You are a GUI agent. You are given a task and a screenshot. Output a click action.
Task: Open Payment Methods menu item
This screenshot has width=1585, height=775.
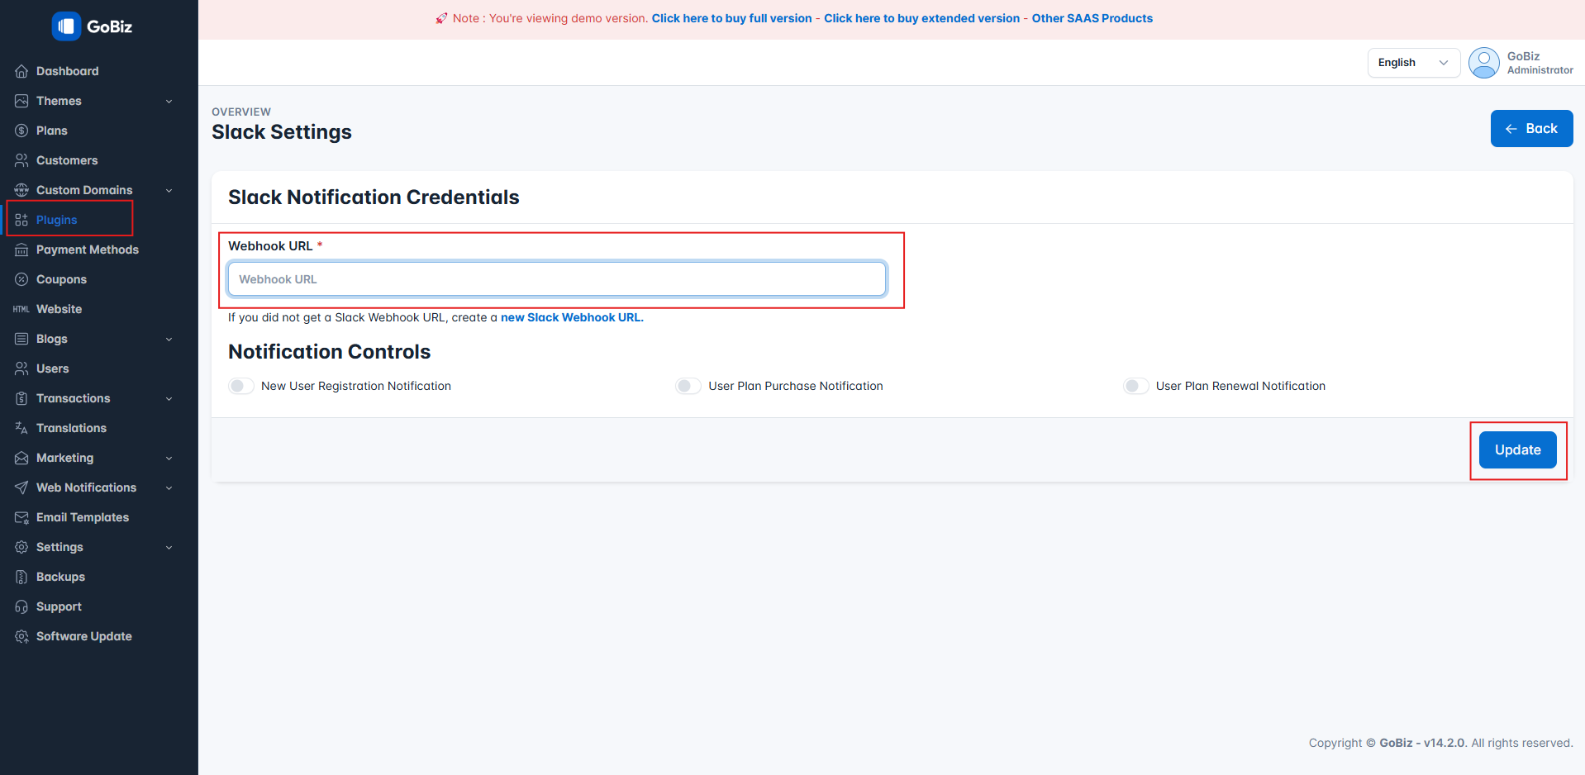(87, 250)
